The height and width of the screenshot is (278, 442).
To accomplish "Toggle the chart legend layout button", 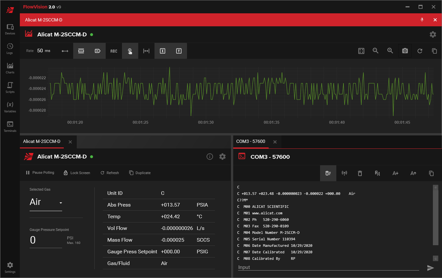I will click(x=81, y=51).
